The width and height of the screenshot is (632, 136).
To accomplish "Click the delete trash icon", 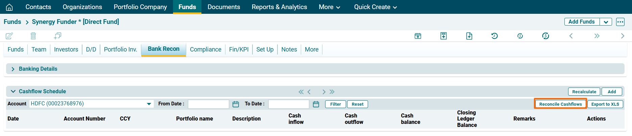I will 33,36.
